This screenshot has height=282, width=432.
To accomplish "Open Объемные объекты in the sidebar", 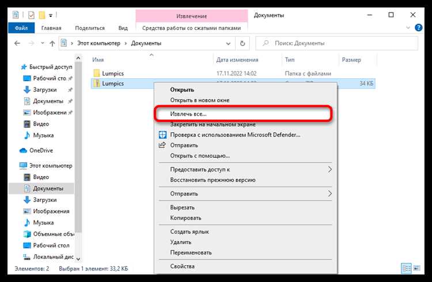I will click(54, 234).
